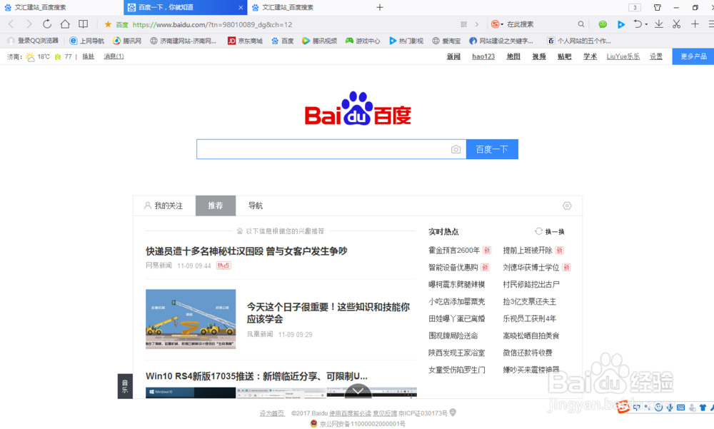Expand feed with the down chevron button
Image resolution: width=714 pixels, height=429 pixels.
pyautogui.click(x=358, y=391)
